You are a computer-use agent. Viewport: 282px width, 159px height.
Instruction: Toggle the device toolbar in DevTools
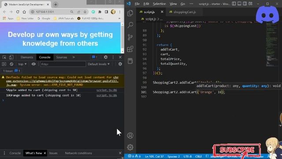(x=11, y=57)
